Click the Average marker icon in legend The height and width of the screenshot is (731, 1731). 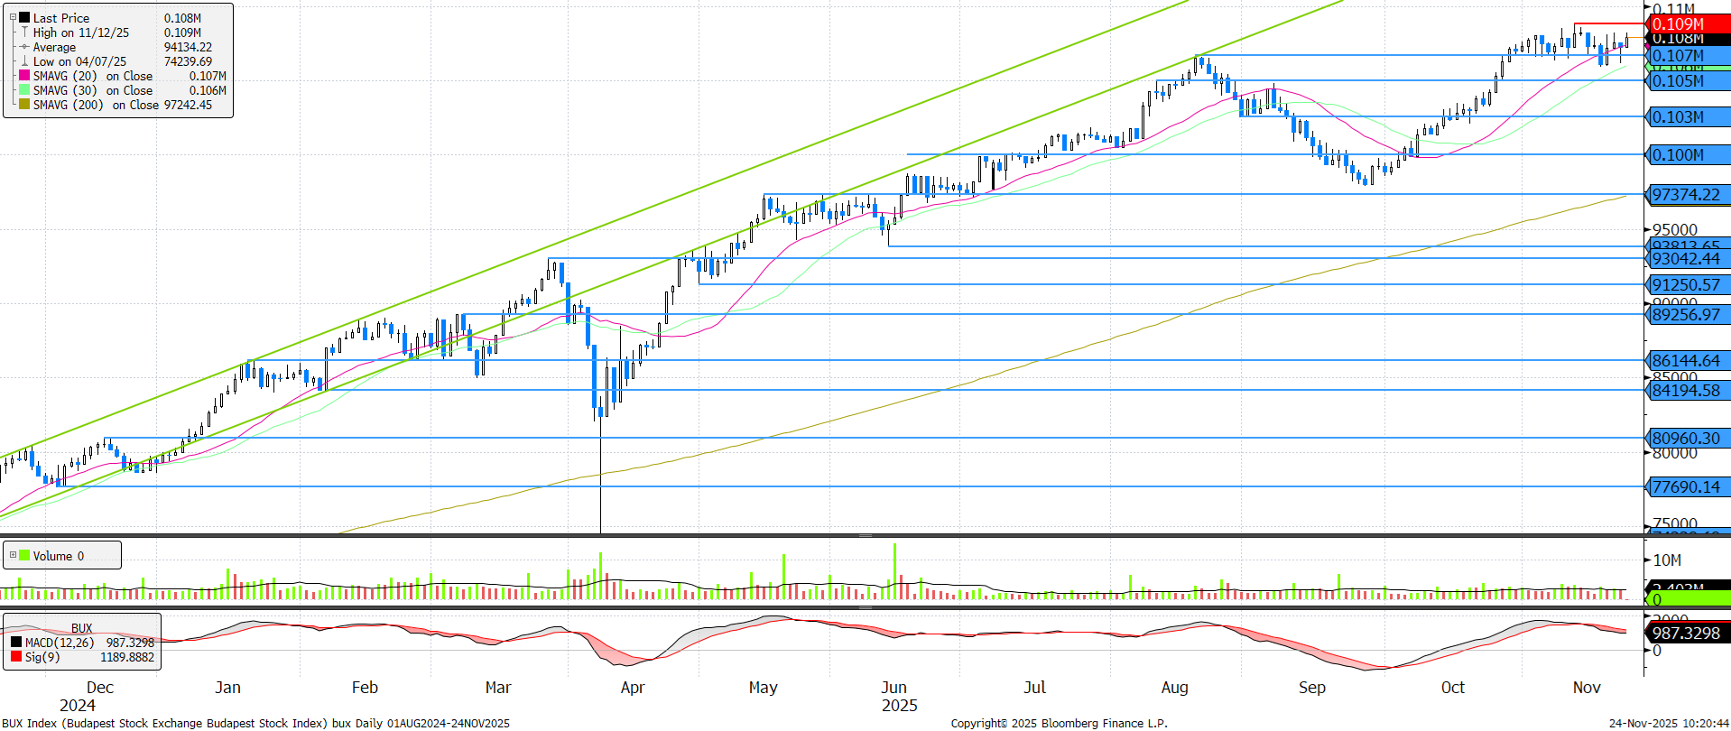coord(24,47)
